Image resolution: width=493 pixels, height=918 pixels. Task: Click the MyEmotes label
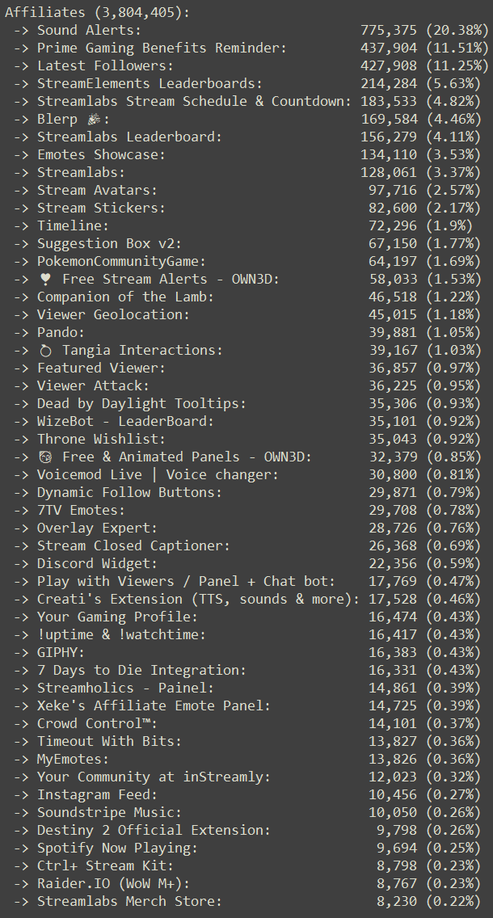[74, 759]
